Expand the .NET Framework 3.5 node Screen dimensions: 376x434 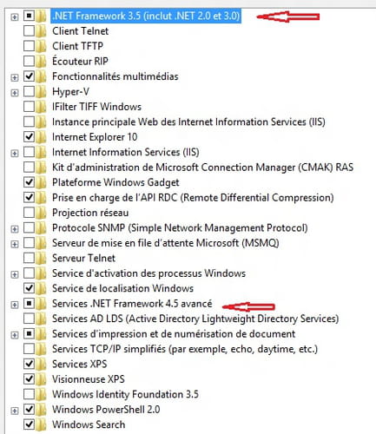[x=14, y=17]
